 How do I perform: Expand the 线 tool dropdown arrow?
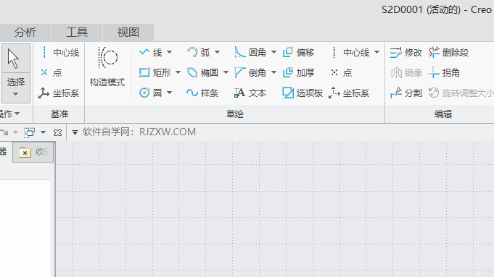click(x=170, y=52)
